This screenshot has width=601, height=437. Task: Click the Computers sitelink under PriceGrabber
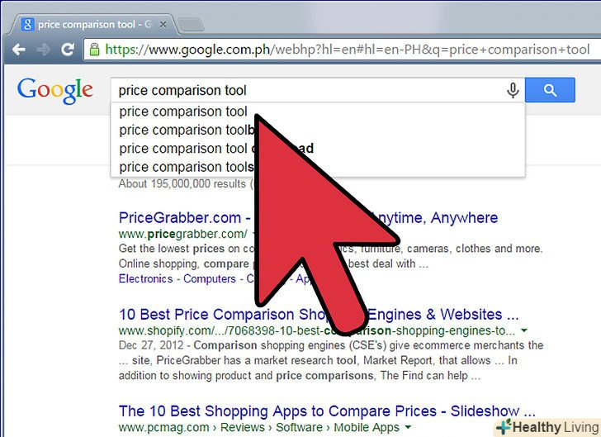click(210, 279)
